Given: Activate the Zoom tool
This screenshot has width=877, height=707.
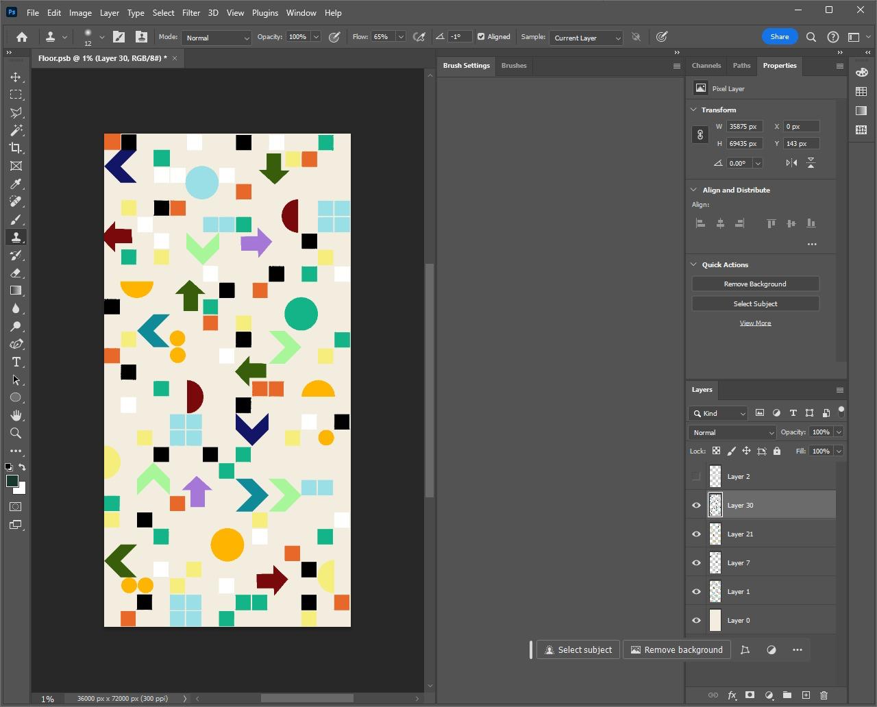Looking at the screenshot, I should 16,433.
